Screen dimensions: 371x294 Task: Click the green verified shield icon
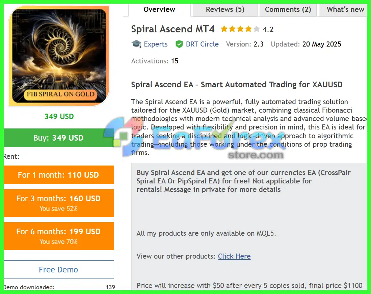tap(179, 44)
